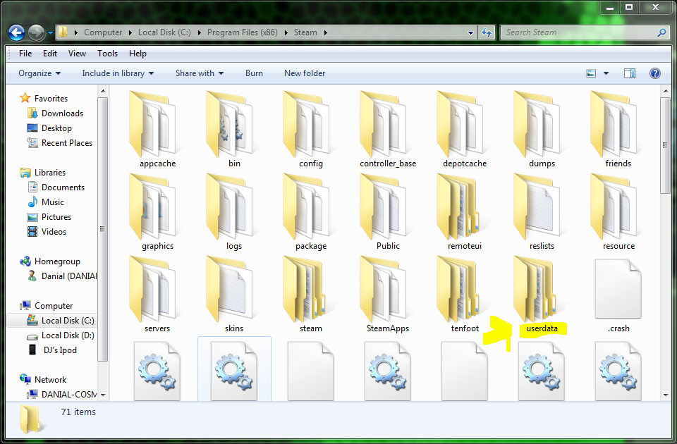Expand the address bar history dropdown
677x444 pixels.
pos(470,32)
